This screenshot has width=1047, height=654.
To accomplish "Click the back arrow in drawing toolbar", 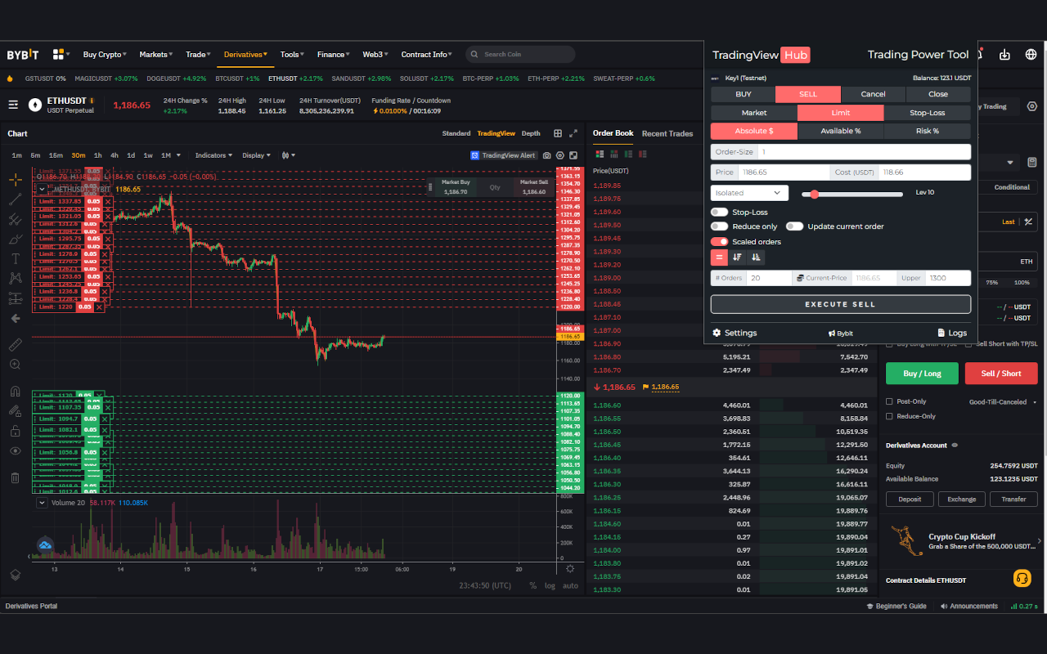I will [x=15, y=318].
